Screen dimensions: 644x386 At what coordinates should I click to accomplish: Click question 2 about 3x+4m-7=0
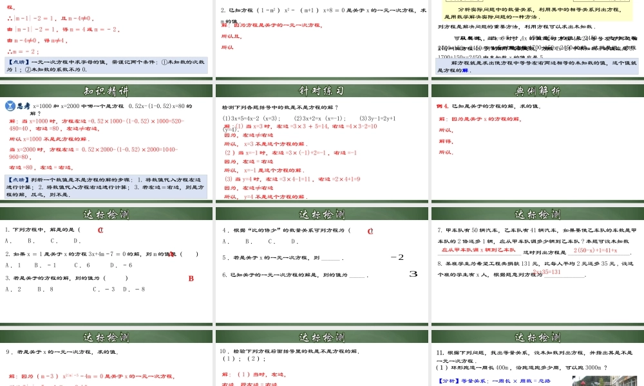[x=102, y=254]
